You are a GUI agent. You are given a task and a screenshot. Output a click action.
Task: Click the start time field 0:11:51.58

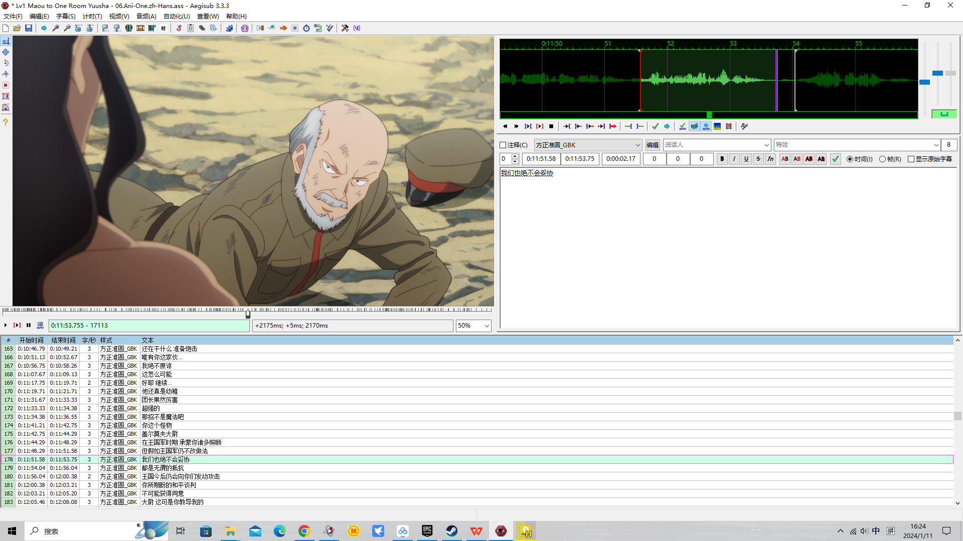(541, 159)
